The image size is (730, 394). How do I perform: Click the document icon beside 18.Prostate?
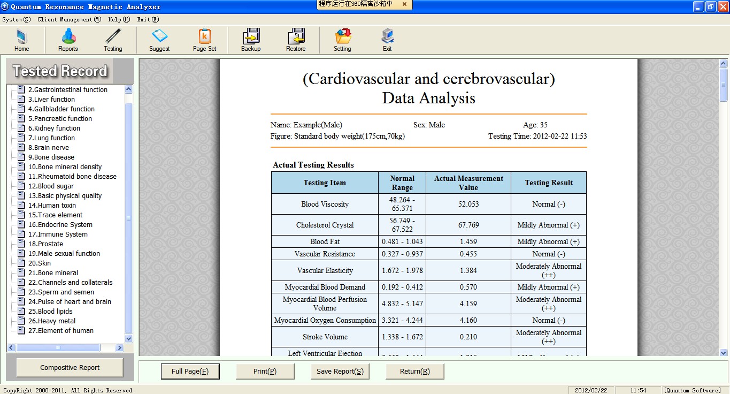pos(21,244)
